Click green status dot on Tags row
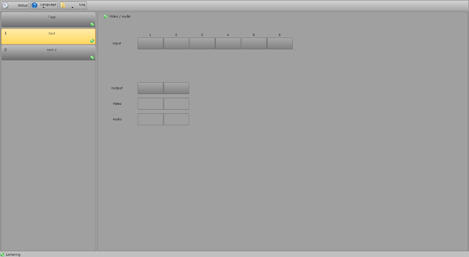The height and width of the screenshot is (257, 469). (92, 24)
